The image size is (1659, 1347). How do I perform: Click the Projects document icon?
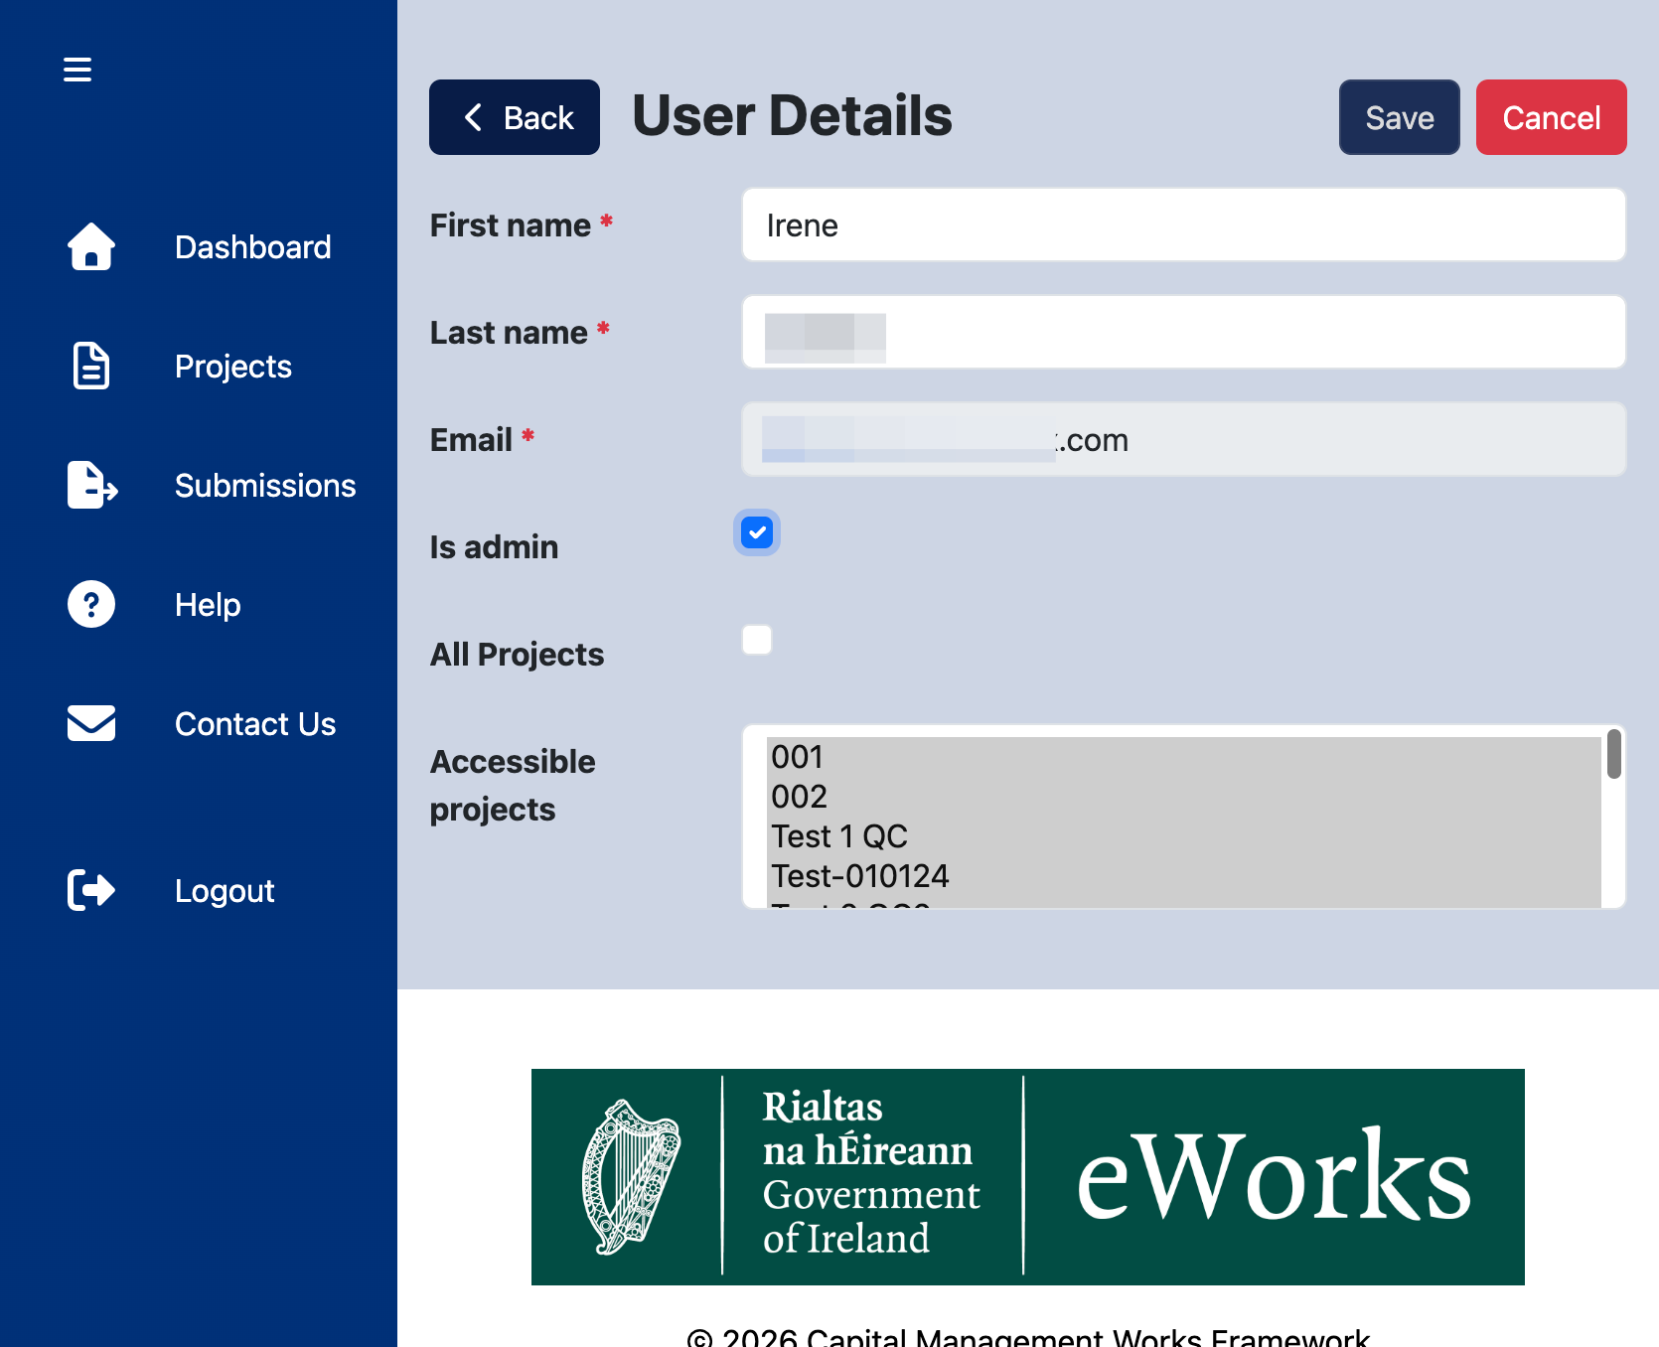point(91,366)
